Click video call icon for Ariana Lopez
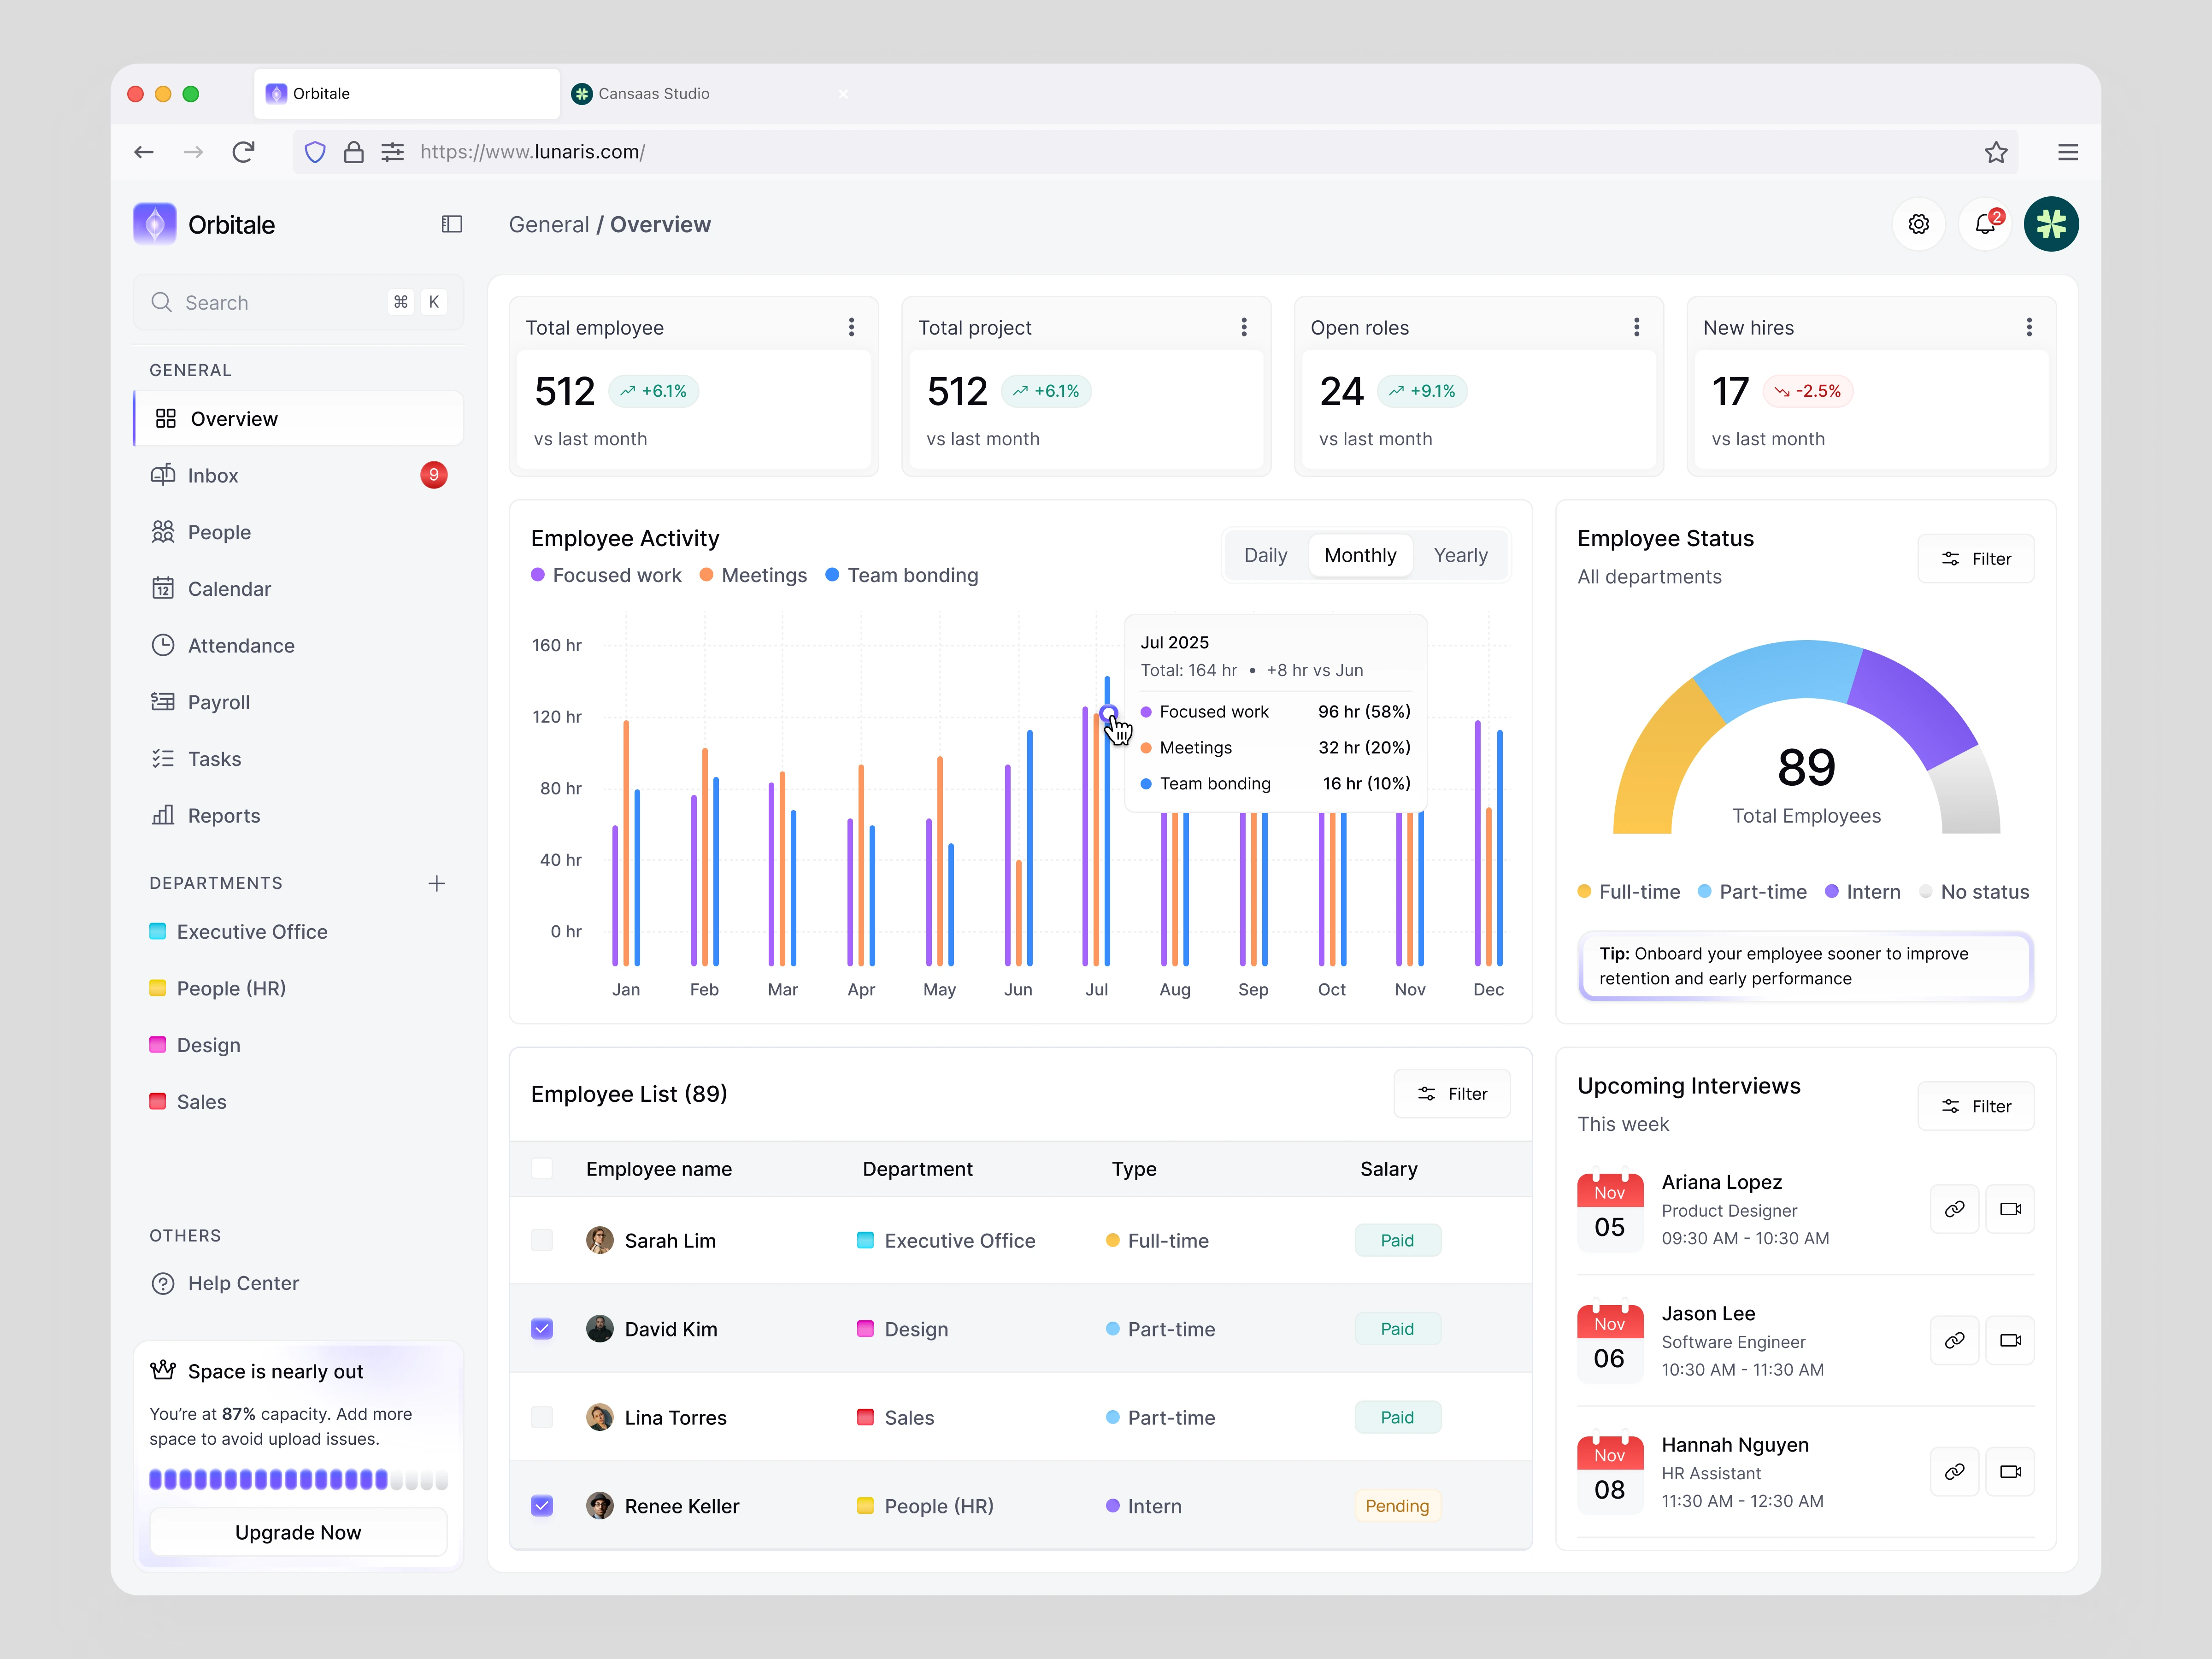 [2010, 1209]
